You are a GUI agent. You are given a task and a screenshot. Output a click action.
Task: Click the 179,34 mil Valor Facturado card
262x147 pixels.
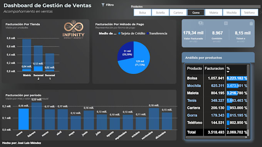(x=193, y=33)
